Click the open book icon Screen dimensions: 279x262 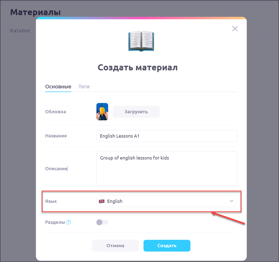(141, 41)
